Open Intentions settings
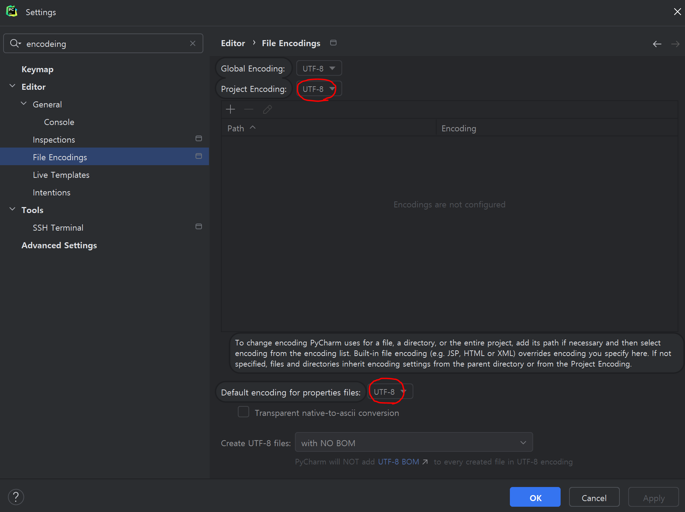 [51, 192]
